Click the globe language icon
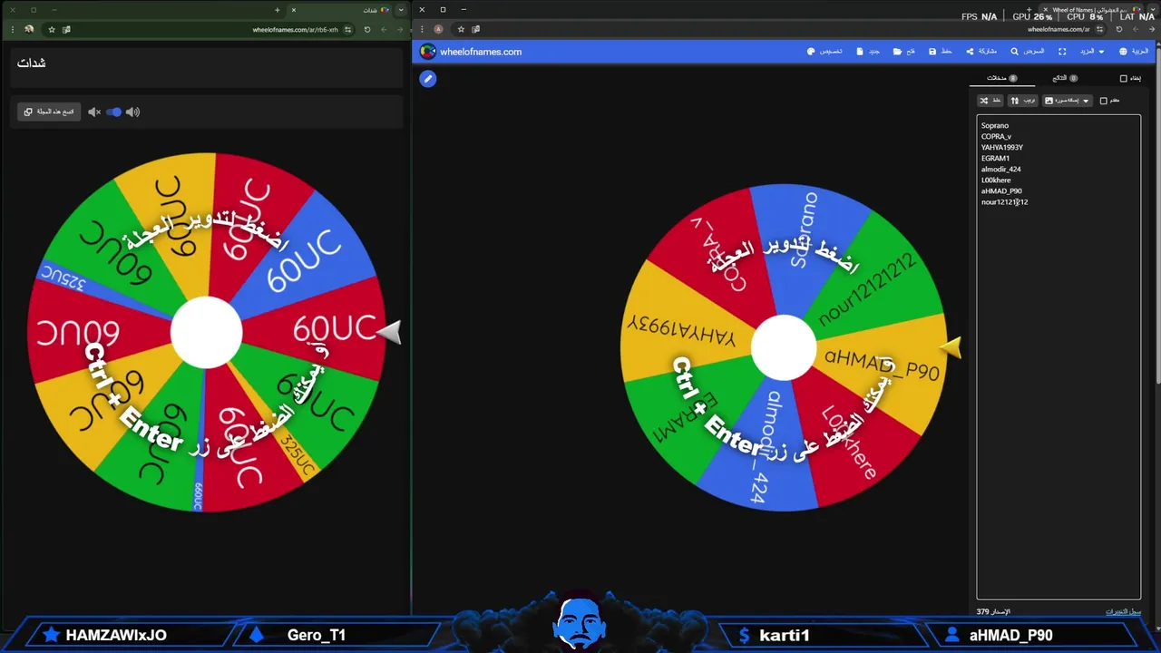This screenshot has height=653, width=1161. [x=1123, y=52]
